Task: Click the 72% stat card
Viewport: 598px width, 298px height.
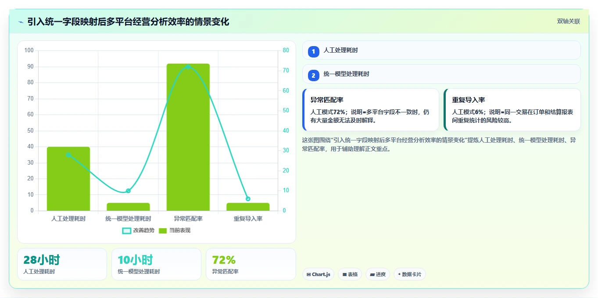Action: point(251,264)
